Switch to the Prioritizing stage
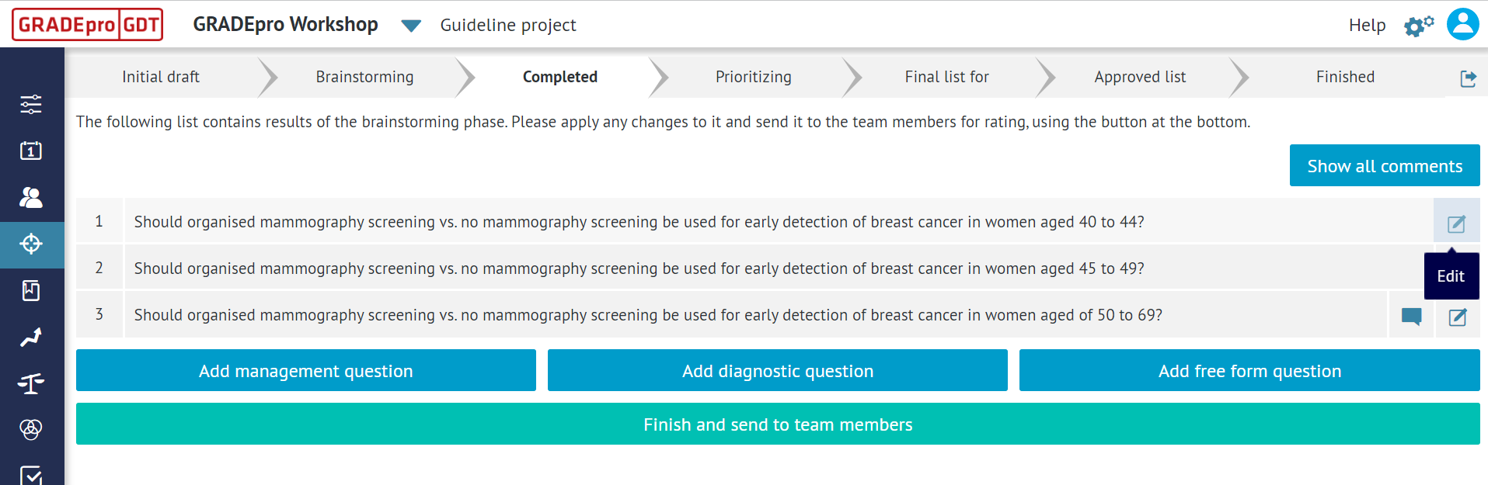This screenshot has width=1488, height=485. click(752, 77)
